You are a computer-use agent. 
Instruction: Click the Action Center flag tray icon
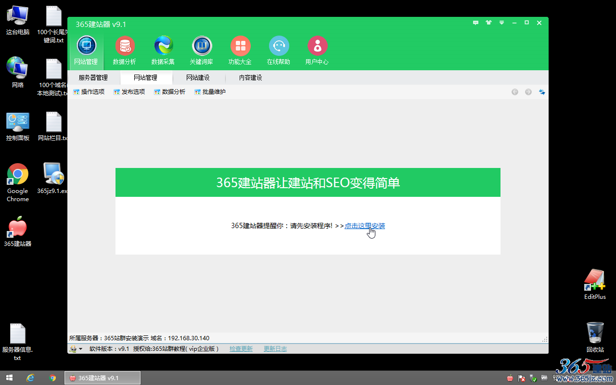[x=522, y=378]
